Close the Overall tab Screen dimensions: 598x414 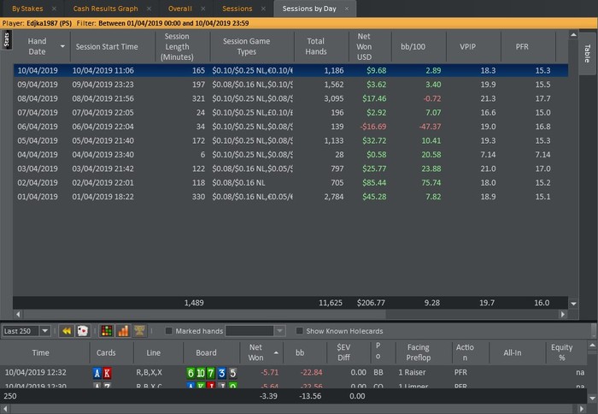(203, 9)
